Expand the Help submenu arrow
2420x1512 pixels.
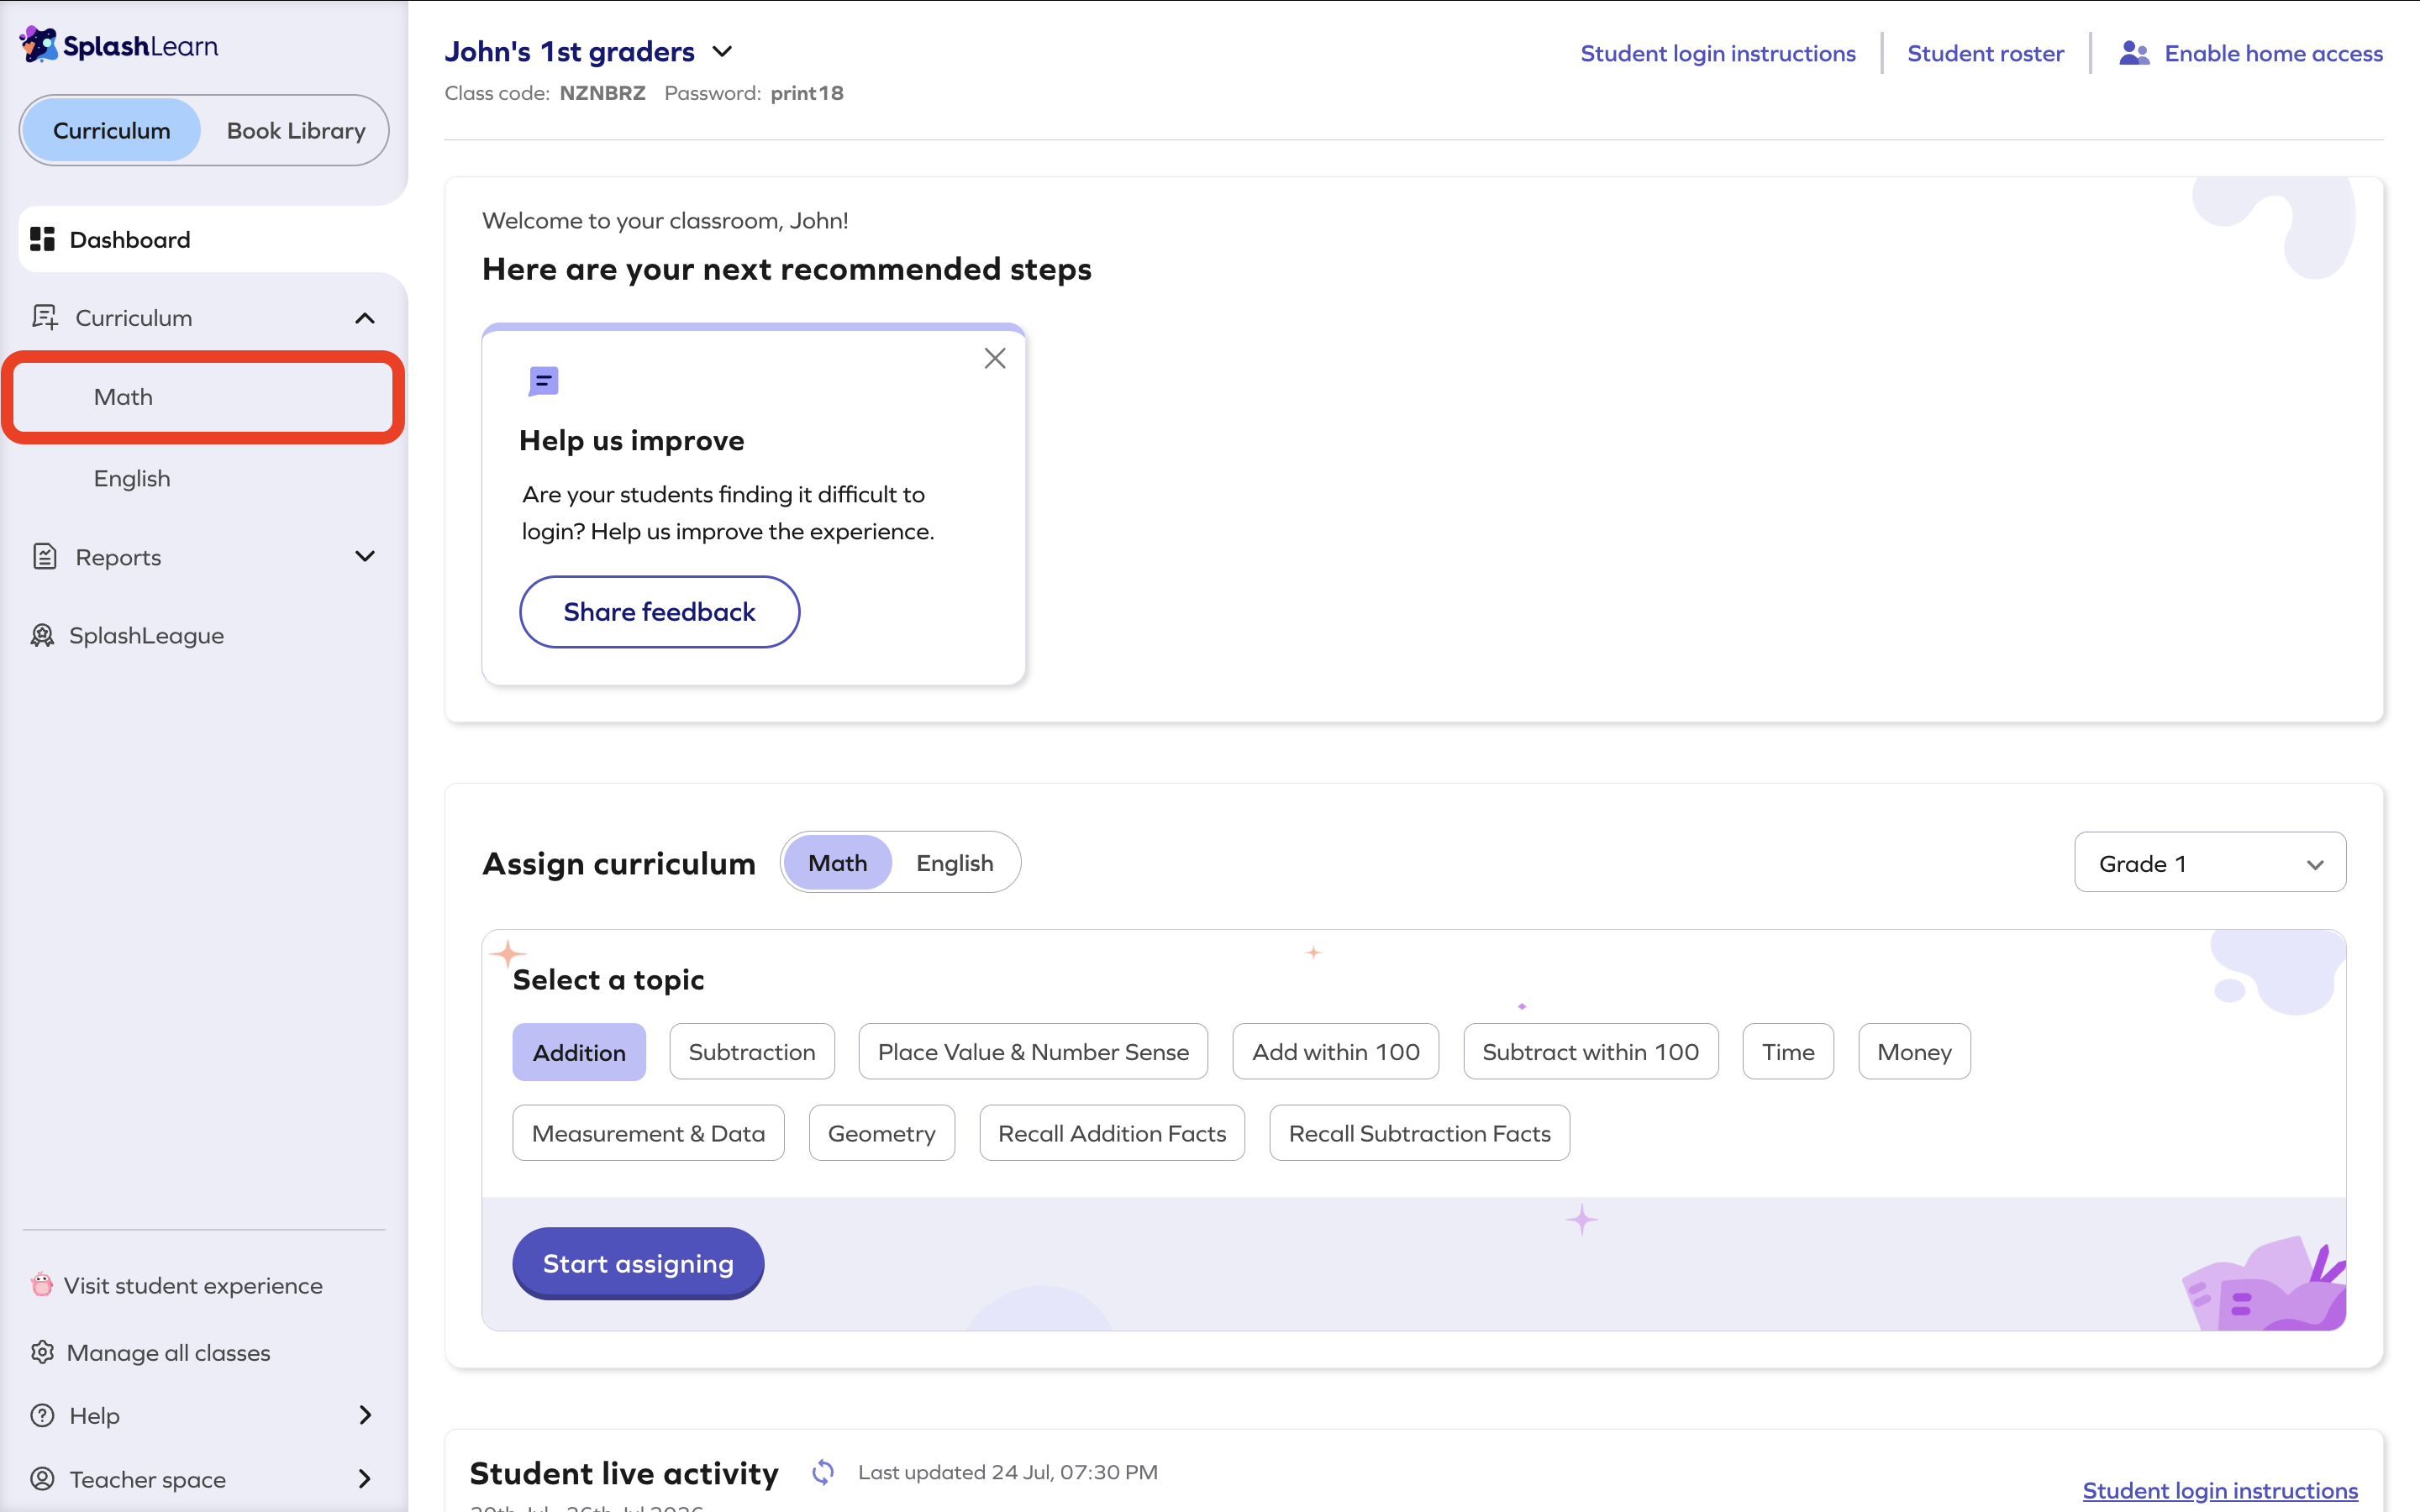365,1415
